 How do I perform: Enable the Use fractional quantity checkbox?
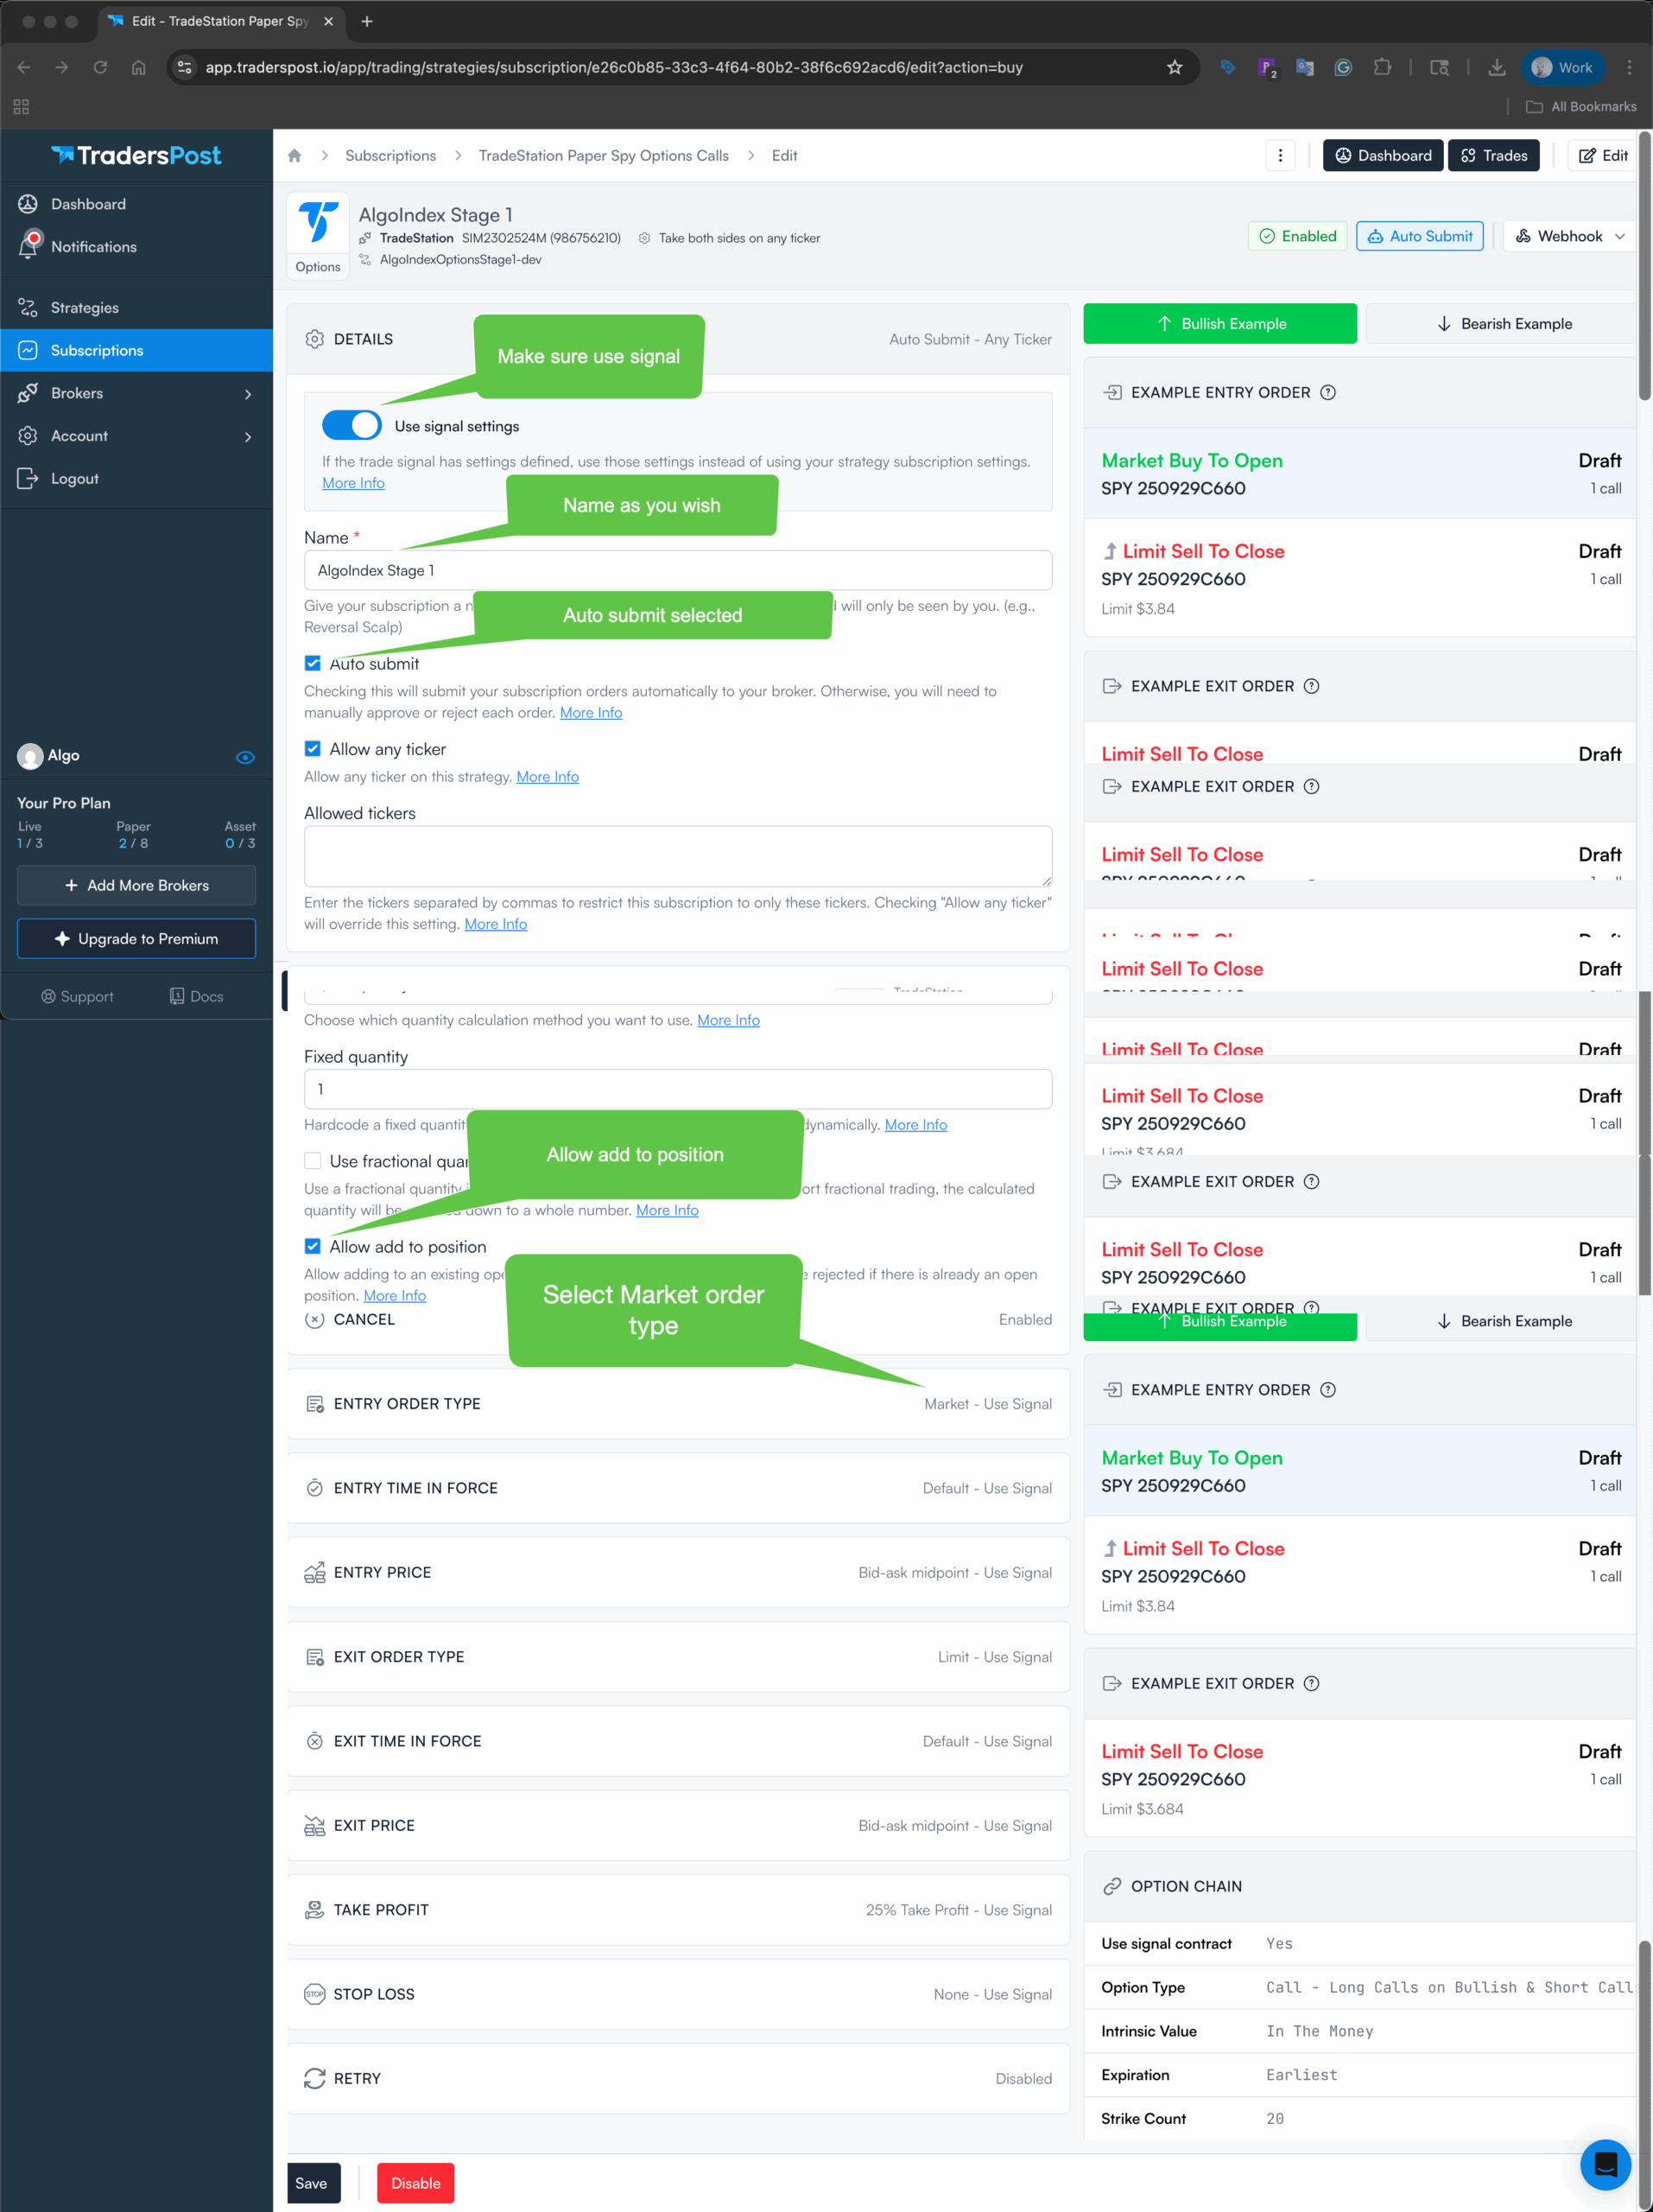[313, 1161]
